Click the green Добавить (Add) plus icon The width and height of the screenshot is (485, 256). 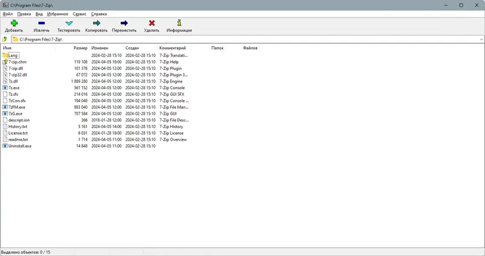(x=14, y=23)
